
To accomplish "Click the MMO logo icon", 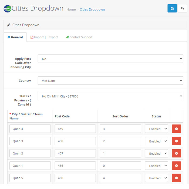I will pos(8,9).
